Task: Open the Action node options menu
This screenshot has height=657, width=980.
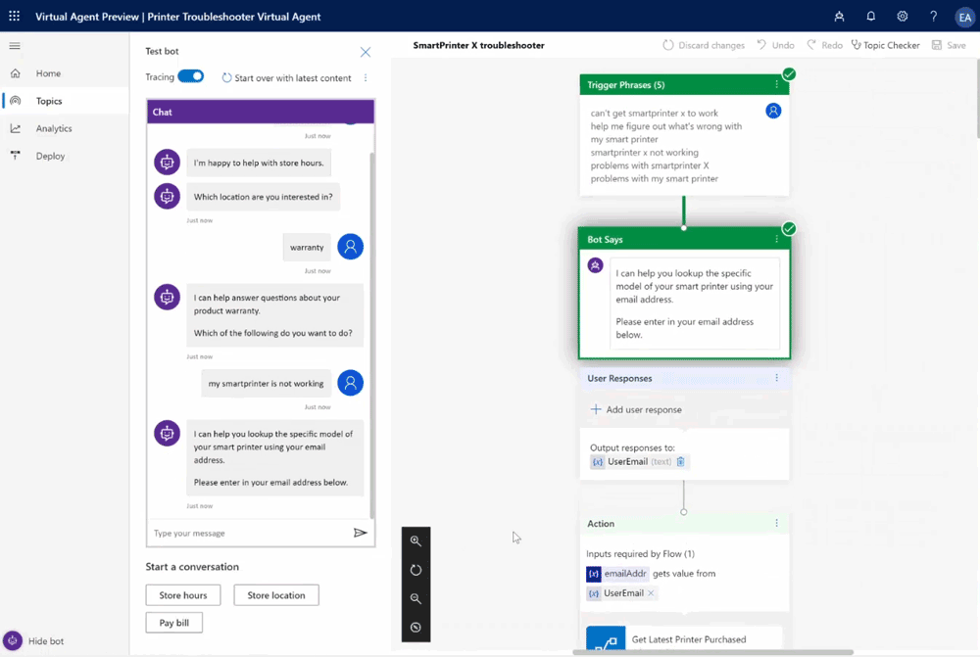Action: 777,524
